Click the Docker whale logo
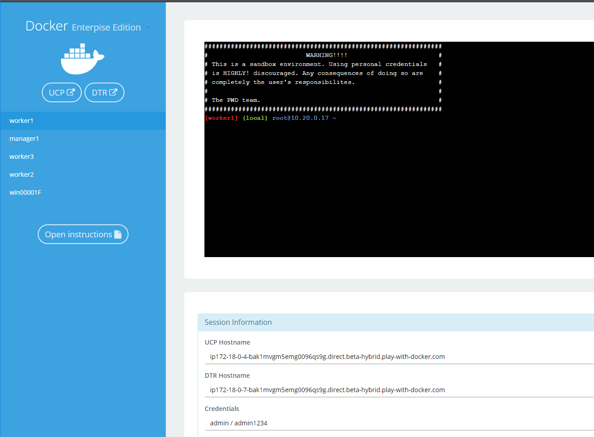 pyautogui.click(x=83, y=59)
